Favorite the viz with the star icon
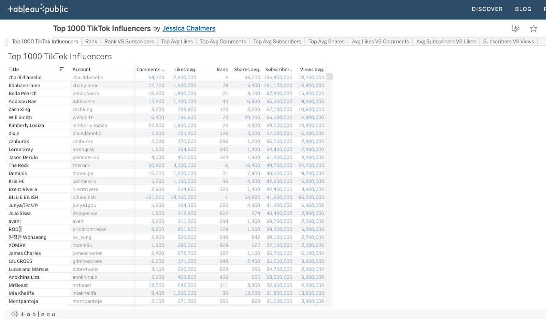 (533, 28)
